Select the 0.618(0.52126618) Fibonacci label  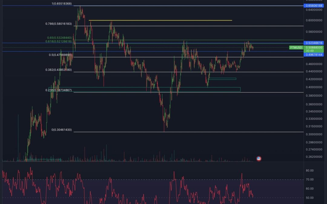[58, 41]
